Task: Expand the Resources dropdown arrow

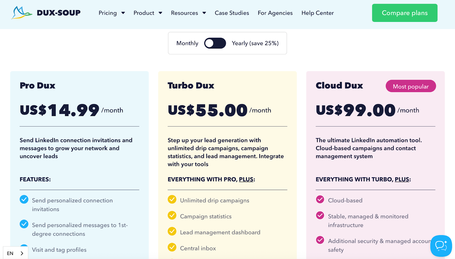Action: click(x=204, y=13)
